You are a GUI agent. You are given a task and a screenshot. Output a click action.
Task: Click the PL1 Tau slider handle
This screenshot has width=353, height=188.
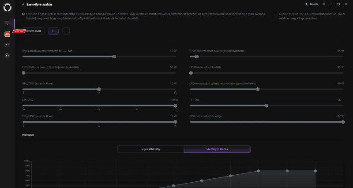(266, 105)
